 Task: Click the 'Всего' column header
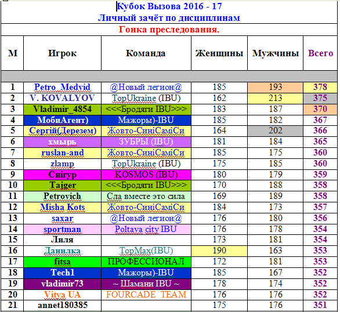(x=320, y=53)
